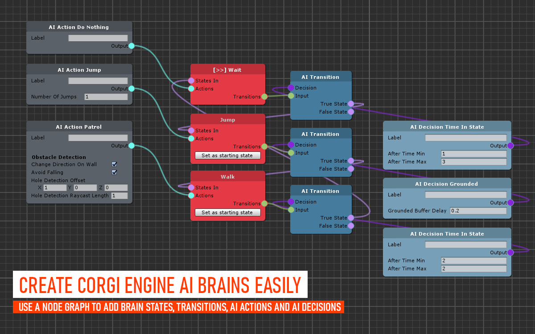Select the Transitions port on the Wait state
Image resolution: width=535 pixels, height=334 pixels.
pyautogui.click(x=264, y=97)
